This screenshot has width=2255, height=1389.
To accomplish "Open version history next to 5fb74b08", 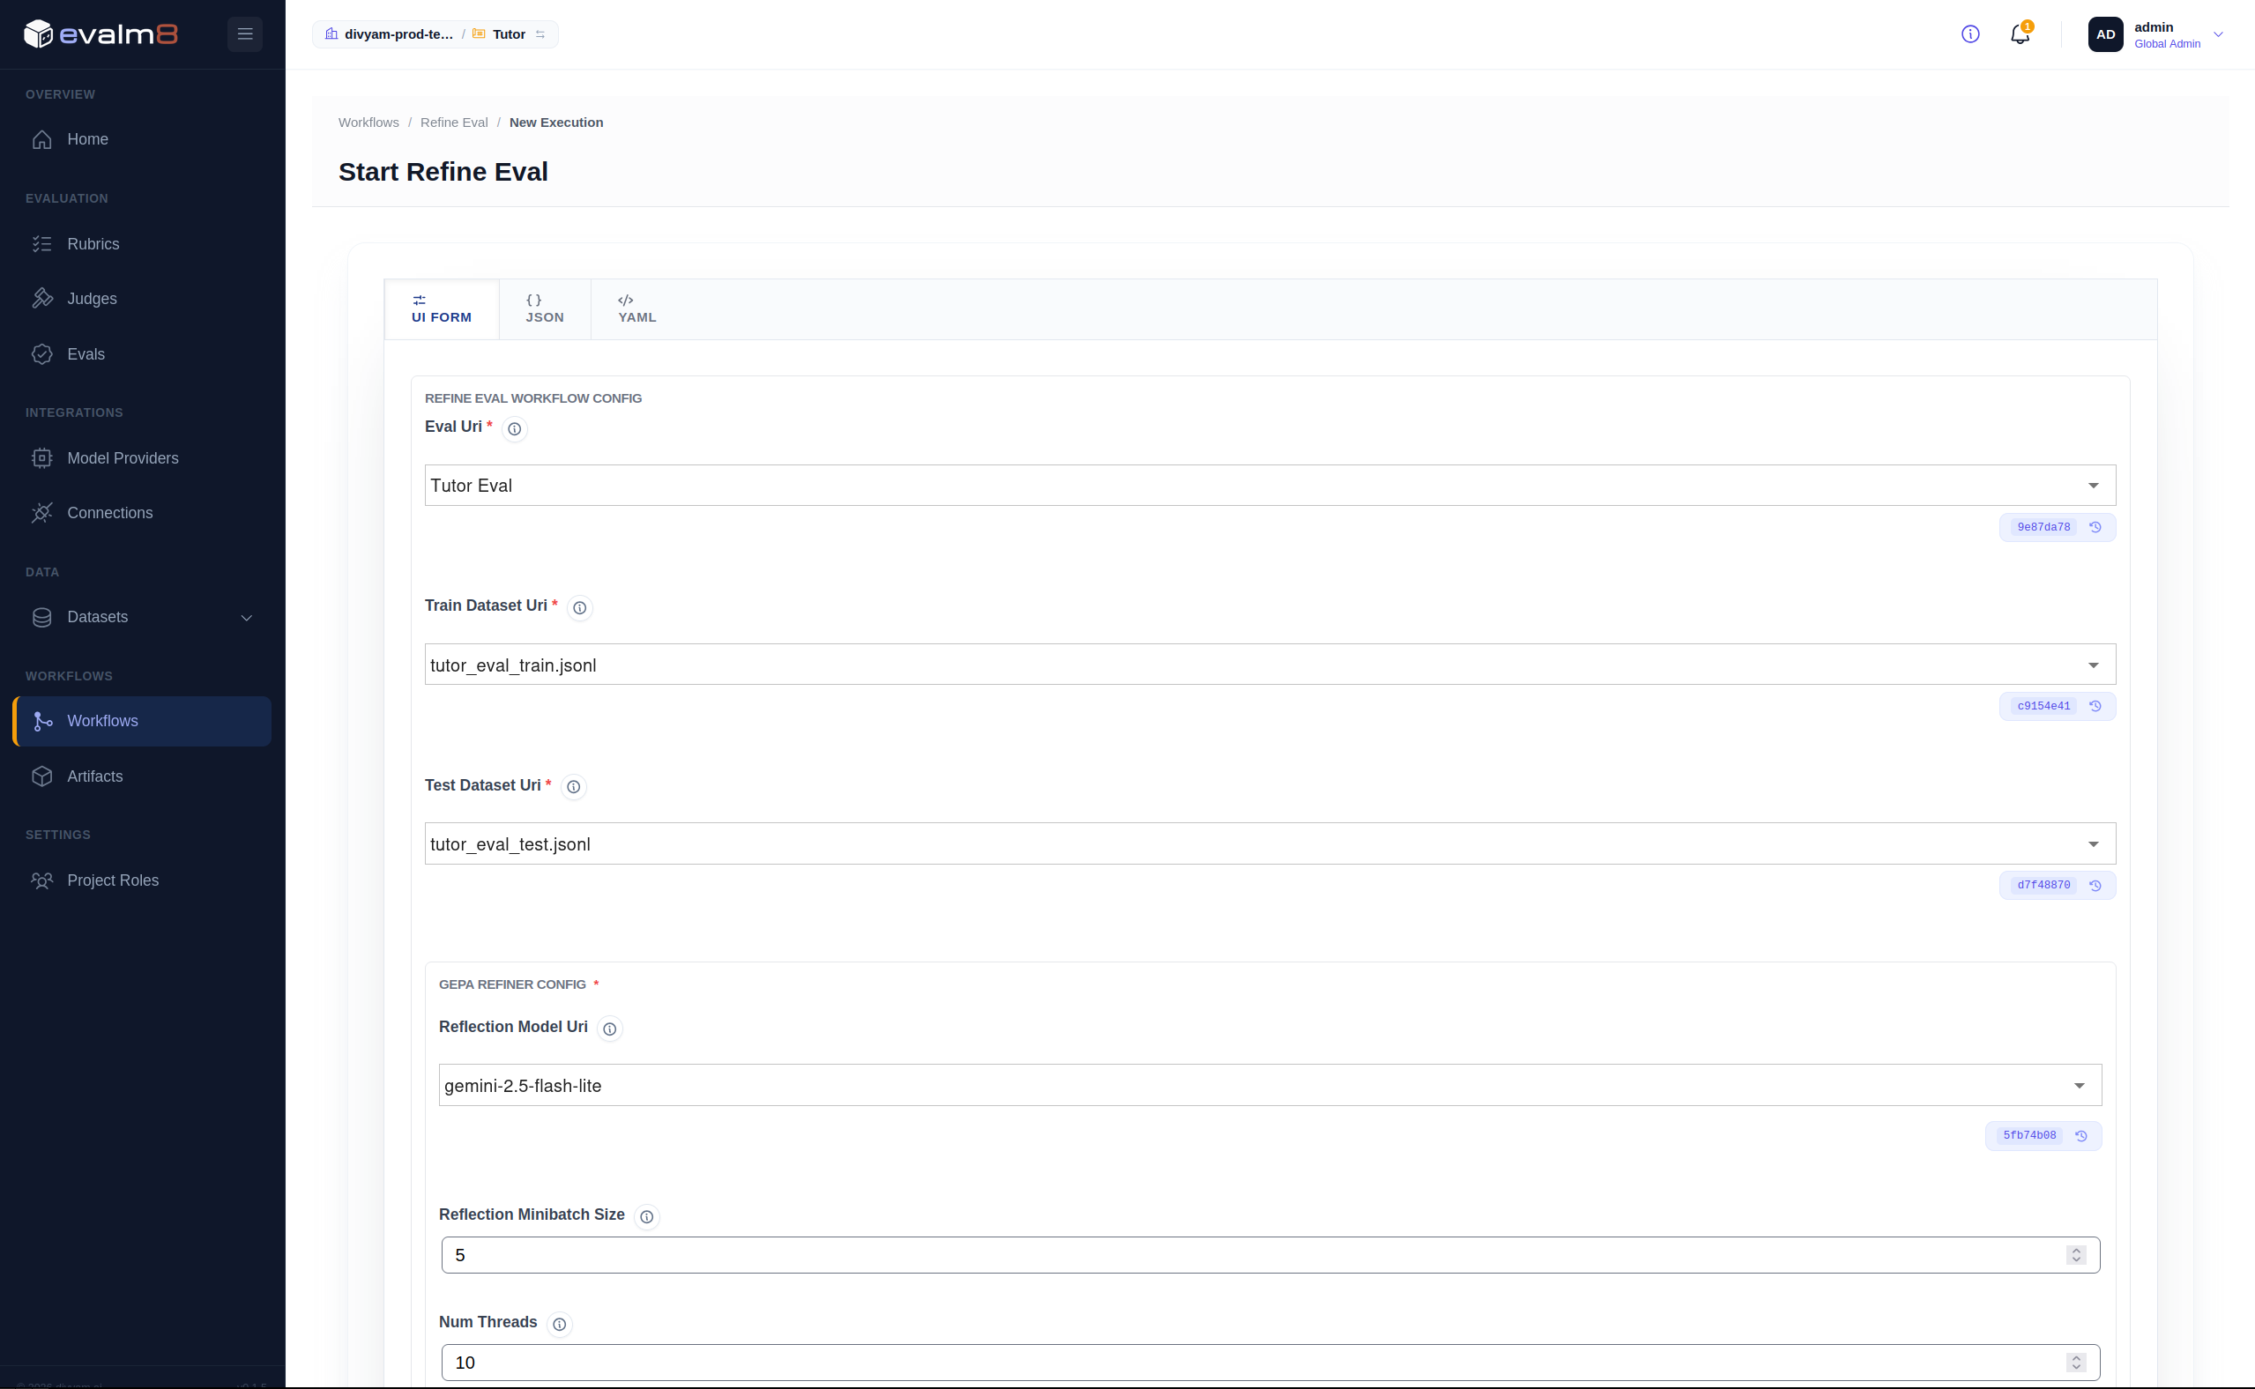I will point(2081,1136).
